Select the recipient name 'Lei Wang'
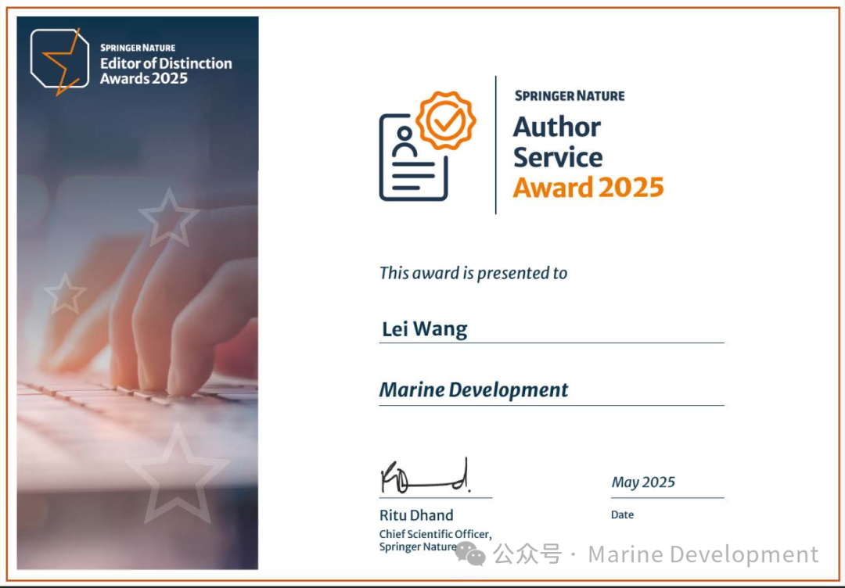The height and width of the screenshot is (588, 845). pyautogui.click(x=424, y=329)
